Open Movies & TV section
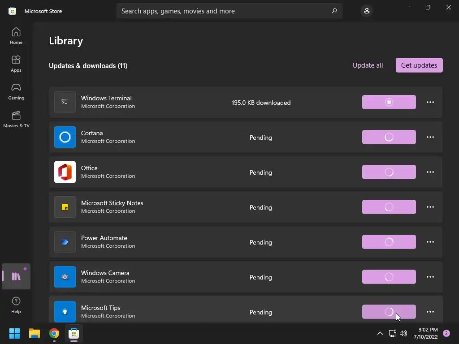 pos(16,119)
